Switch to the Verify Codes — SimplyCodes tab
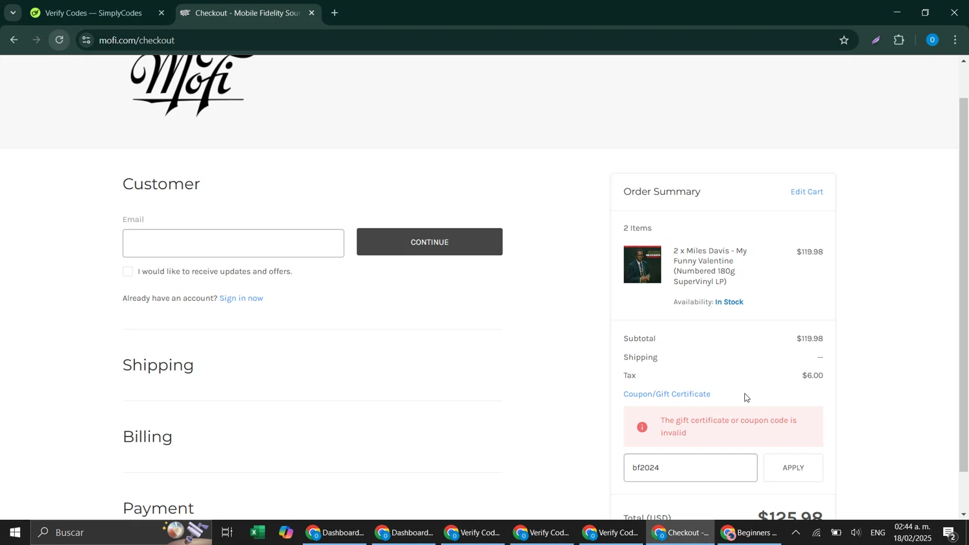The height and width of the screenshot is (545, 969). 98,13
